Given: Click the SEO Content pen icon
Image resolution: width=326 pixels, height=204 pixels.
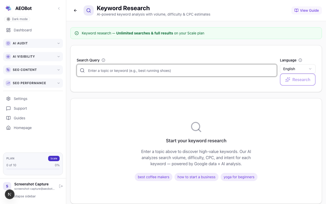Looking at the screenshot, I should click(8, 70).
